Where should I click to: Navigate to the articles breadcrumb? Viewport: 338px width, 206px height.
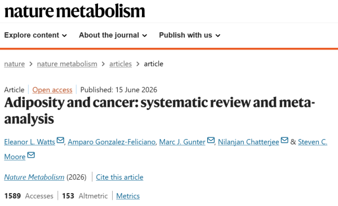click(121, 64)
